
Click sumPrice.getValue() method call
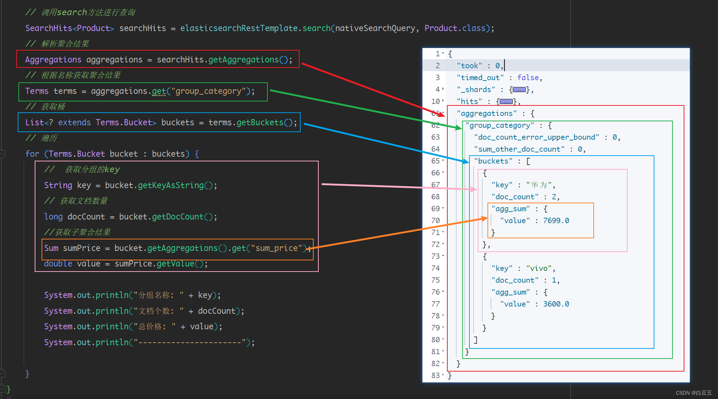pyautogui.click(x=159, y=264)
